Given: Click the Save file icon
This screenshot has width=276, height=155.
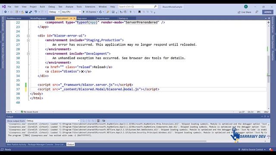Looking at the screenshot, I should click(26, 12).
